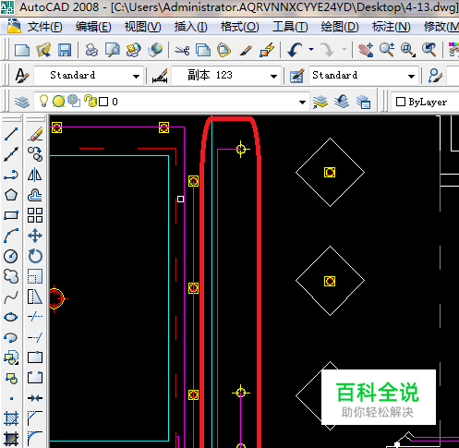Screen dimensions: 459x448
Task: Choose the Erase modify tool
Action: (x=35, y=134)
